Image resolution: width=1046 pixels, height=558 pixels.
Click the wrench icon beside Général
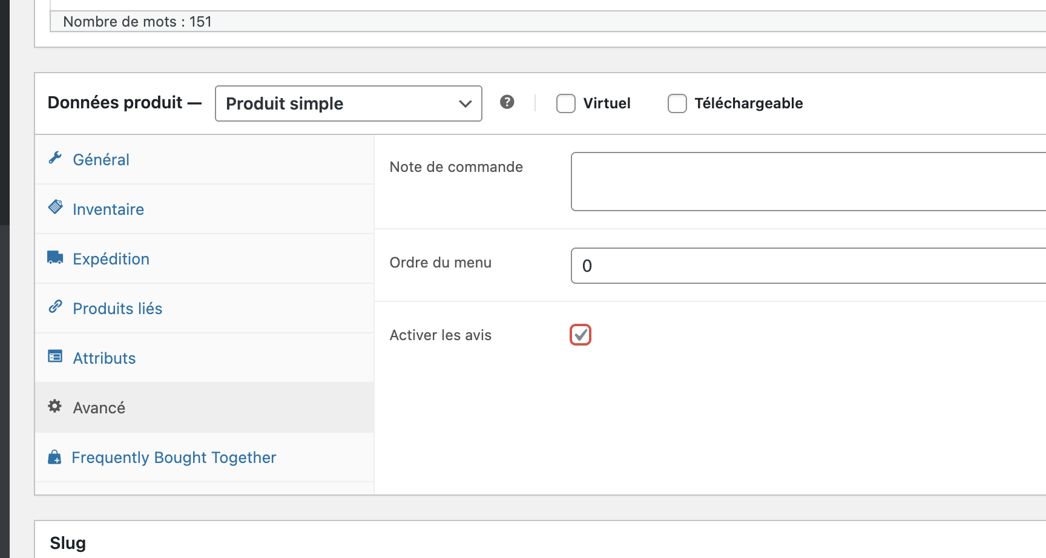(x=55, y=158)
